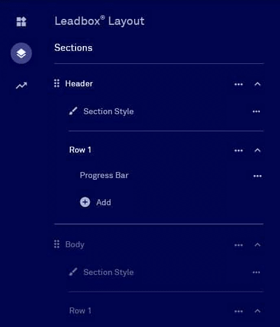Select the layers icon in sidebar

pos(21,53)
